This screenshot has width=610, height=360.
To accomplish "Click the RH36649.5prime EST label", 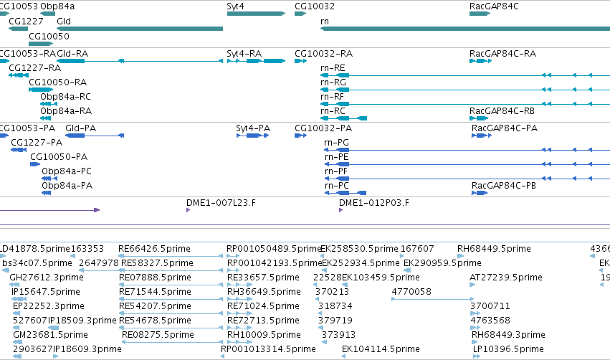I will tap(264, 292).
